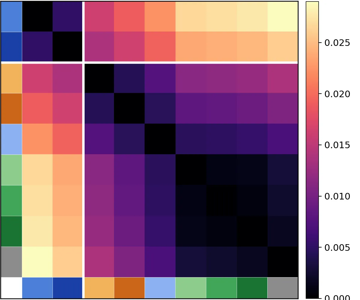The height and width of the screenshot is (300, 360).
Task: Select the gray swatch in the bottom row
Action: point(283,288)
